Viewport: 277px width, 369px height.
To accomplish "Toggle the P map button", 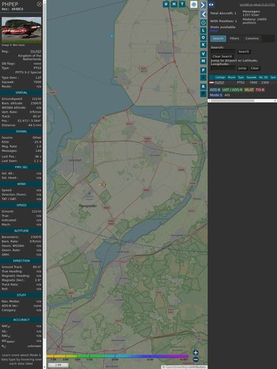I will 203,70.
